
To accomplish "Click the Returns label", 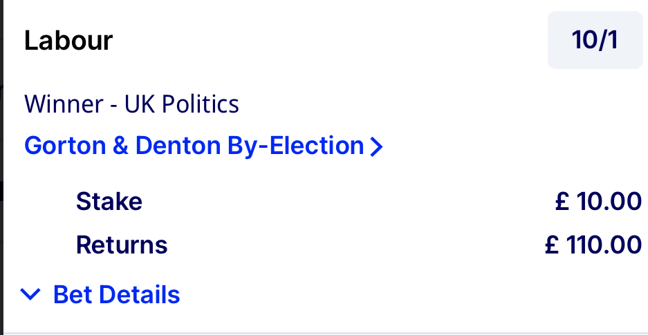I will [122, 245].
